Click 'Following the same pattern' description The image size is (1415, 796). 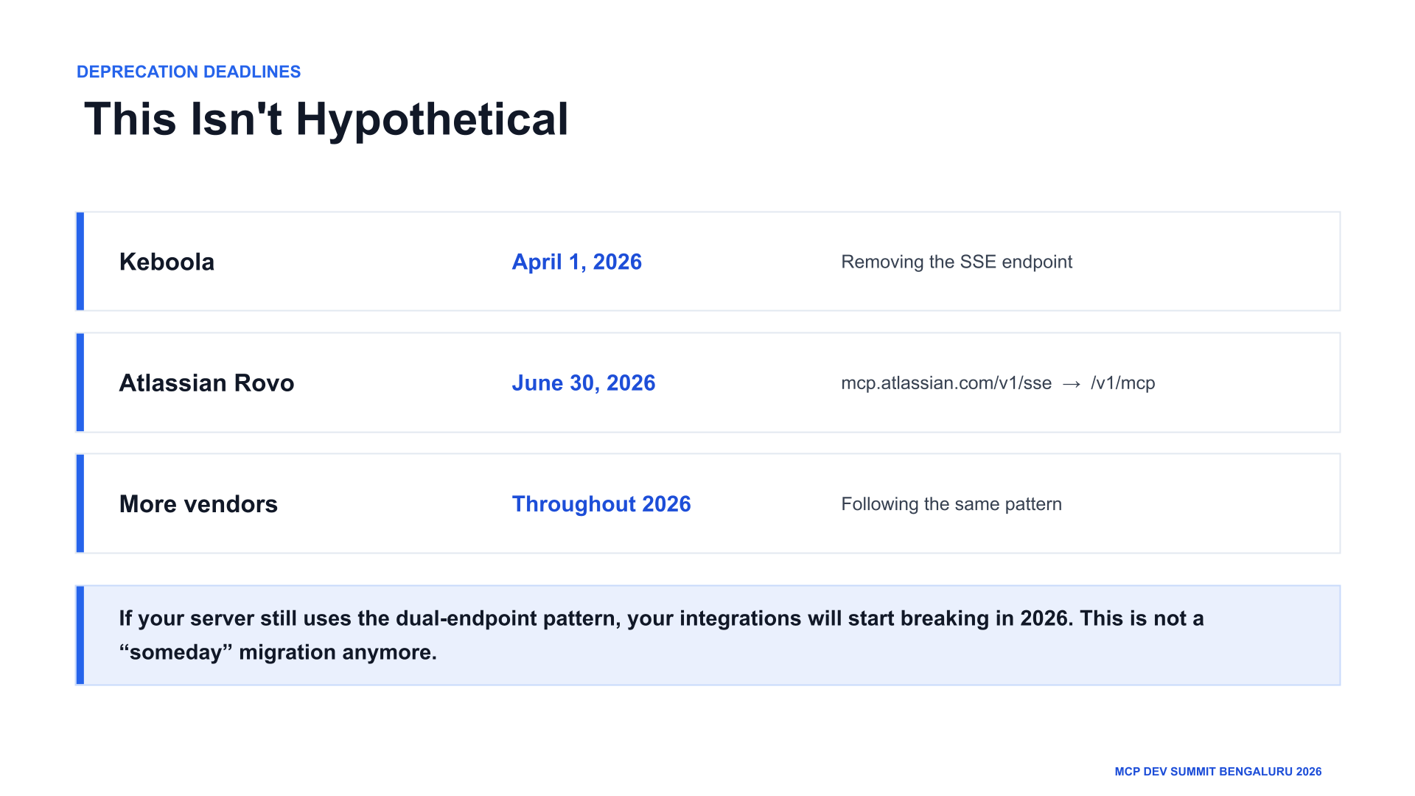(x=951, y=504)
